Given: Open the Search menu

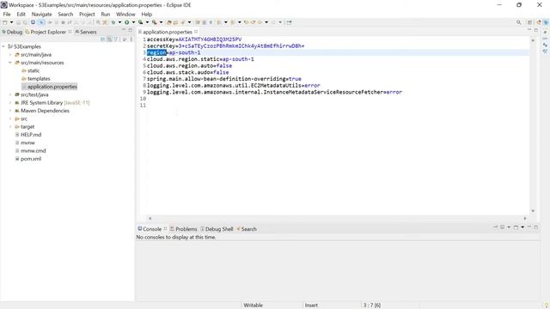Looking at the screenshot, I should 65,14.
